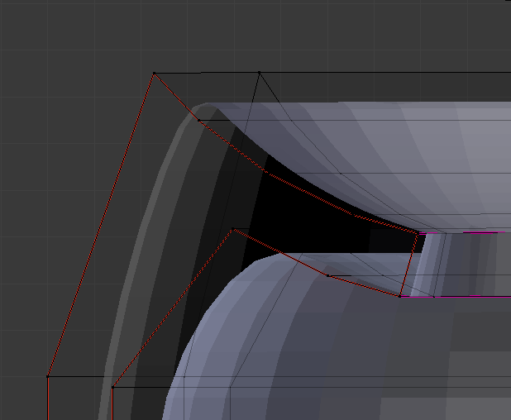Select the upper-left vertex of inner red loop
Image resolution: width=511 pixels, height=420 pixels.
pos(234,230)
